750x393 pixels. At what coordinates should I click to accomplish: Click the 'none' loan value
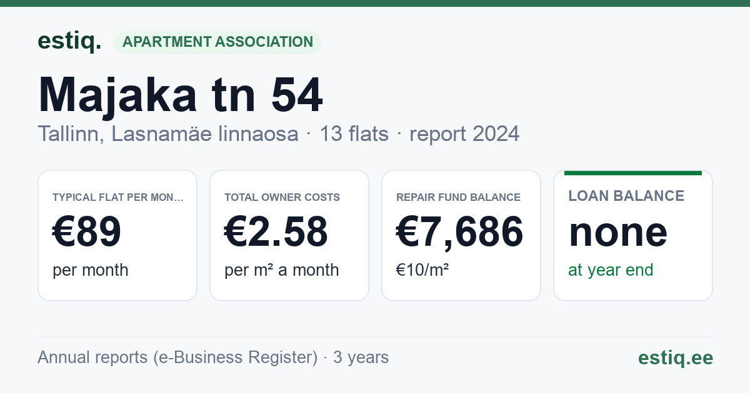click(x=618, y=232)
